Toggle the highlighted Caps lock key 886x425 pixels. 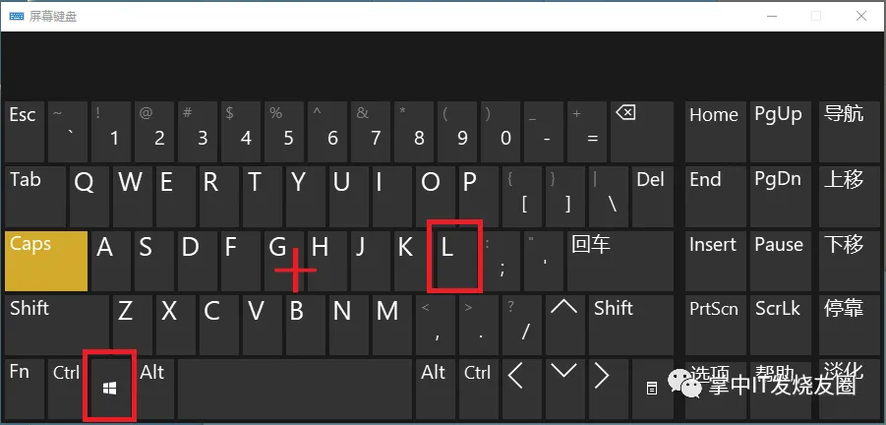coord(46,261)
